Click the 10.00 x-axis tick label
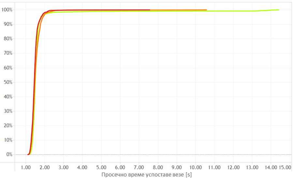 click(196, 167)
